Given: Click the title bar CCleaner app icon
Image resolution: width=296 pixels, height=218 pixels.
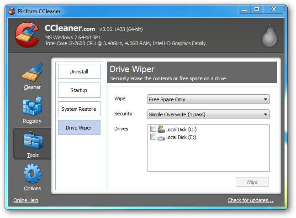Looking at the screenshot, I should pos(12,11).
